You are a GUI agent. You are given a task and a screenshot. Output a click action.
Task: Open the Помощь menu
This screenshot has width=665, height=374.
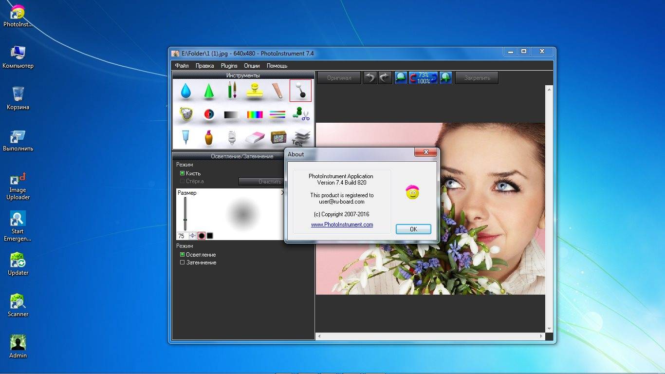point(277,65)
